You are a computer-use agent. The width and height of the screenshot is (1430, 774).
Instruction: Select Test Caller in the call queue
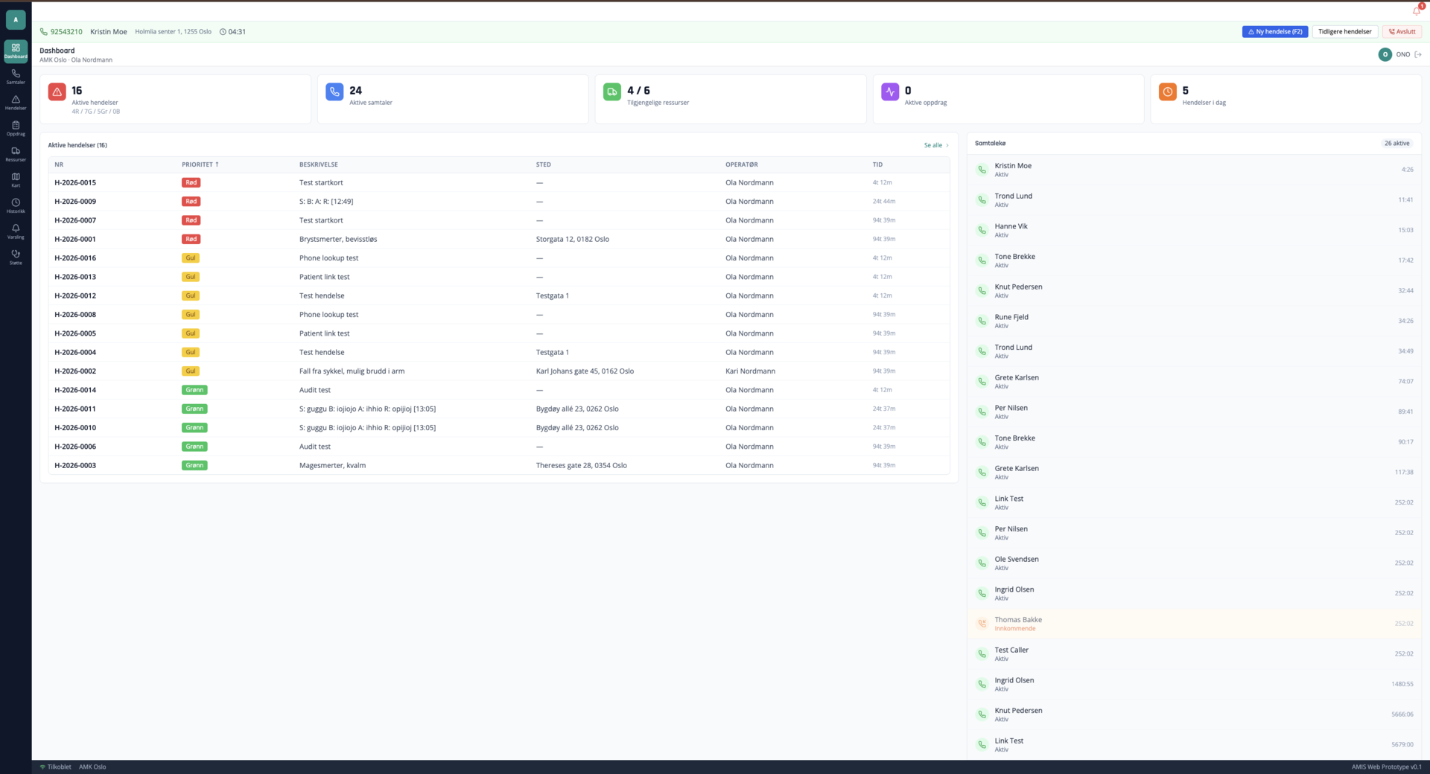[x=1195, y=653]
